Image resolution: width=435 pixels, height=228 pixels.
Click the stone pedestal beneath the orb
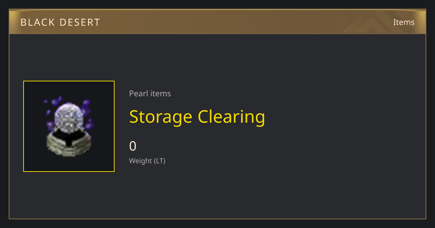(69, 143)
